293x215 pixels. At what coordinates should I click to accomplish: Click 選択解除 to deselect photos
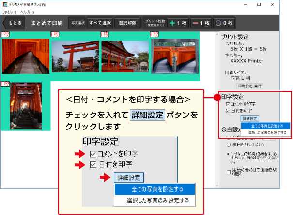[x=127, y=23]
